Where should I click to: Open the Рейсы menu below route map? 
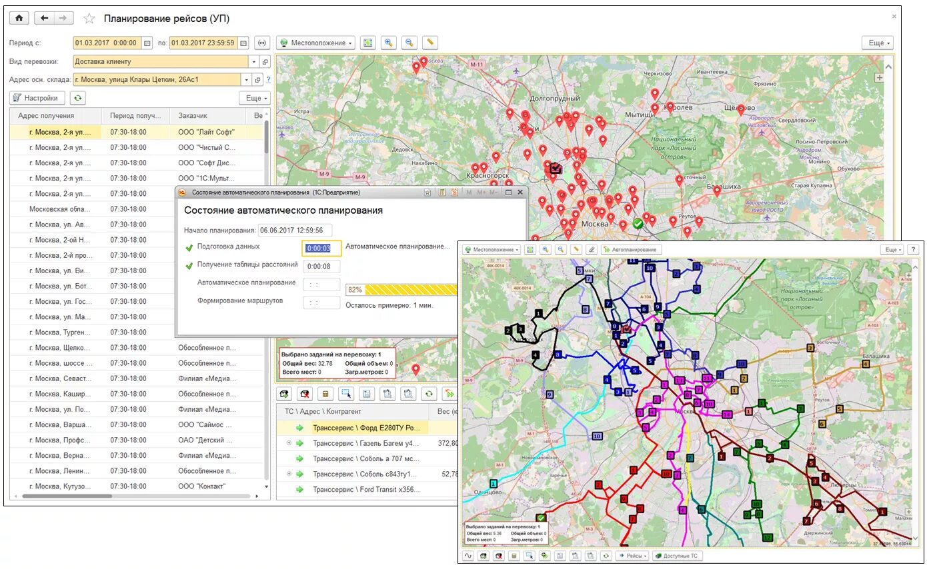[x=632, y=555]
